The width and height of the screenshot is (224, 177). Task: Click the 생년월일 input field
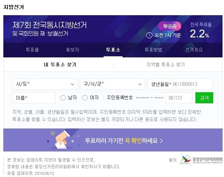click(180, 84)
